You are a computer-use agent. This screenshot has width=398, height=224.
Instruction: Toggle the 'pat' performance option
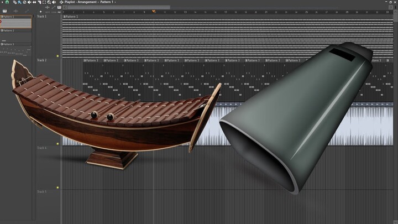click(59, 12)
